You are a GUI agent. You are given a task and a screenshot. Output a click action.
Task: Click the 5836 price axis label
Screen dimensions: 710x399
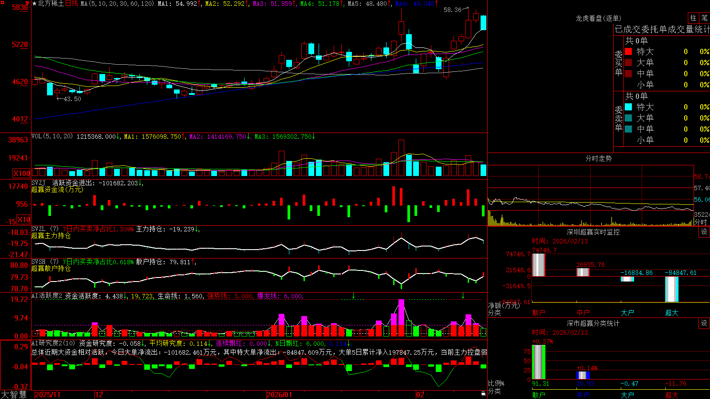(20, 8)
